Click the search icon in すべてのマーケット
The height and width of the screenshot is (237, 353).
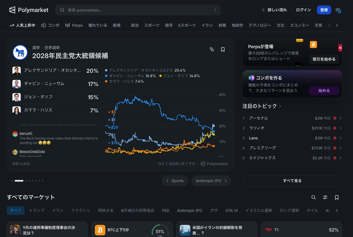pyautogui.click(x=314, y=197)
